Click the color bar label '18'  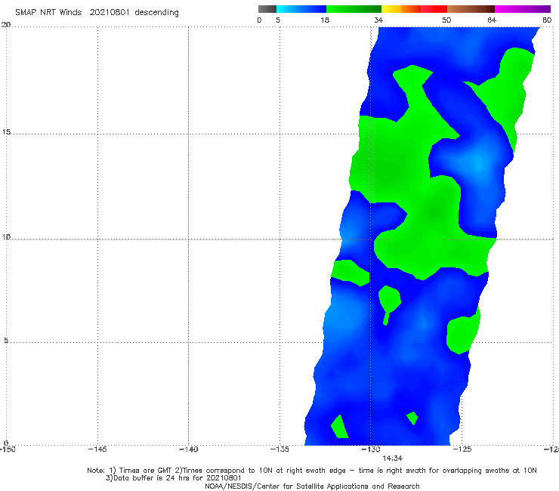click(x=325, y=20)
